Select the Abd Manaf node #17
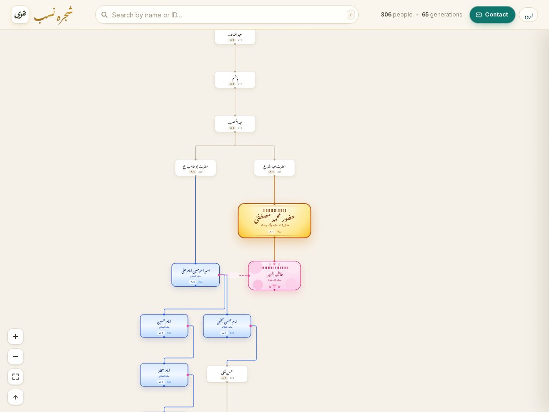 tap(235, 36)
